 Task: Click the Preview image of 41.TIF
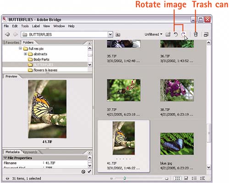pyautogui.click(x=47, y=109)
